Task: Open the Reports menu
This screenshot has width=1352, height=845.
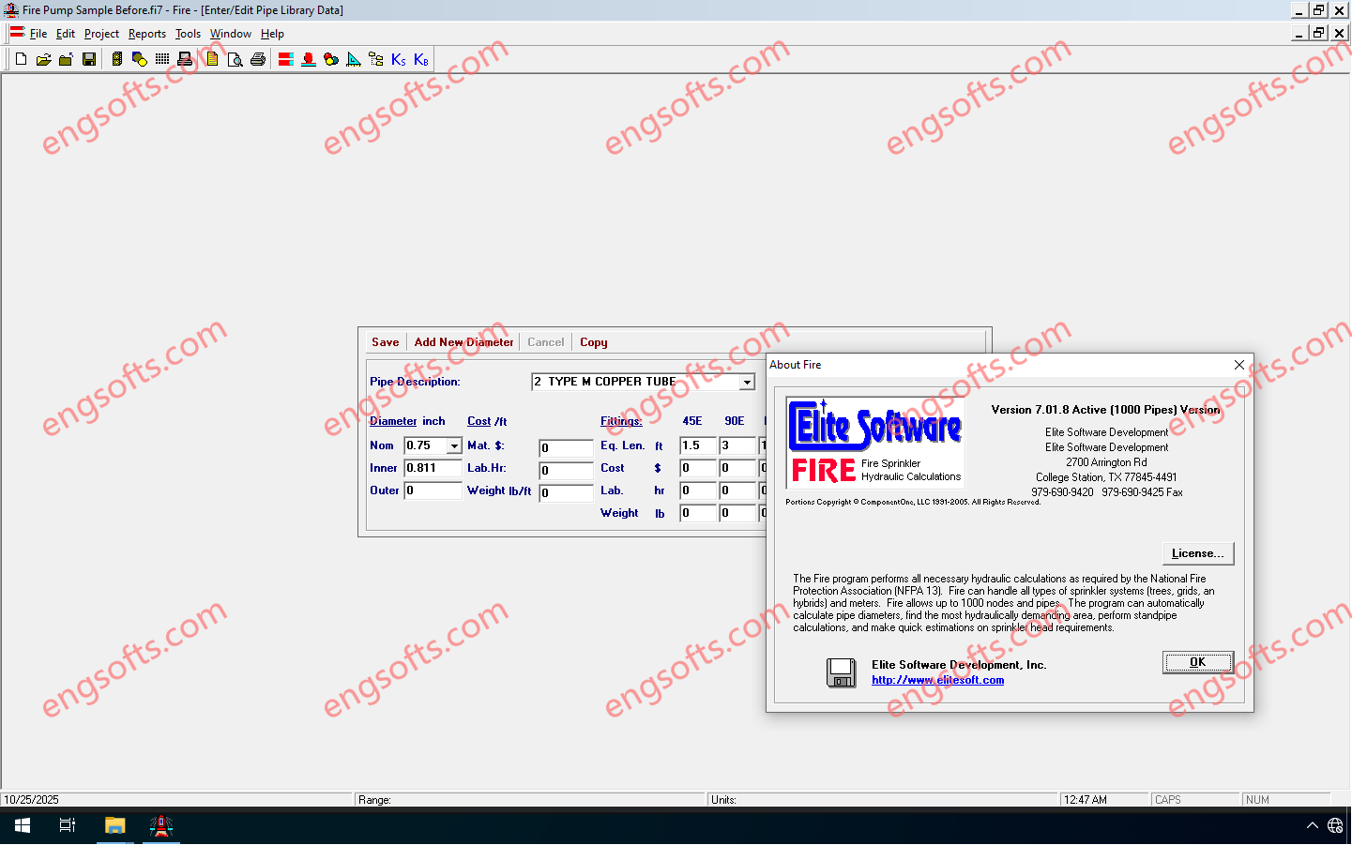Action: [x=146, y=34]
